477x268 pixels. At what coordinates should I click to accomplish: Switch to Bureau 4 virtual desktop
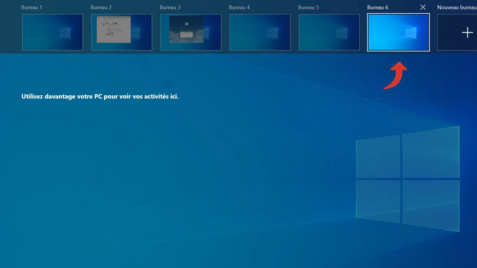260,32
